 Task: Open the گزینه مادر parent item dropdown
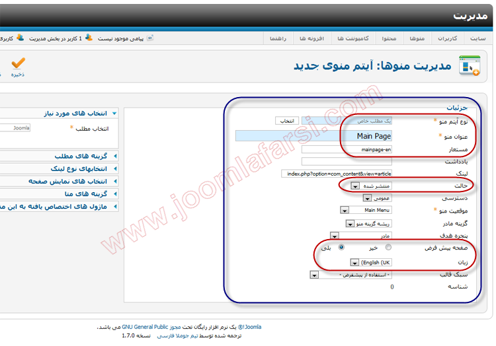pos(369,223)
